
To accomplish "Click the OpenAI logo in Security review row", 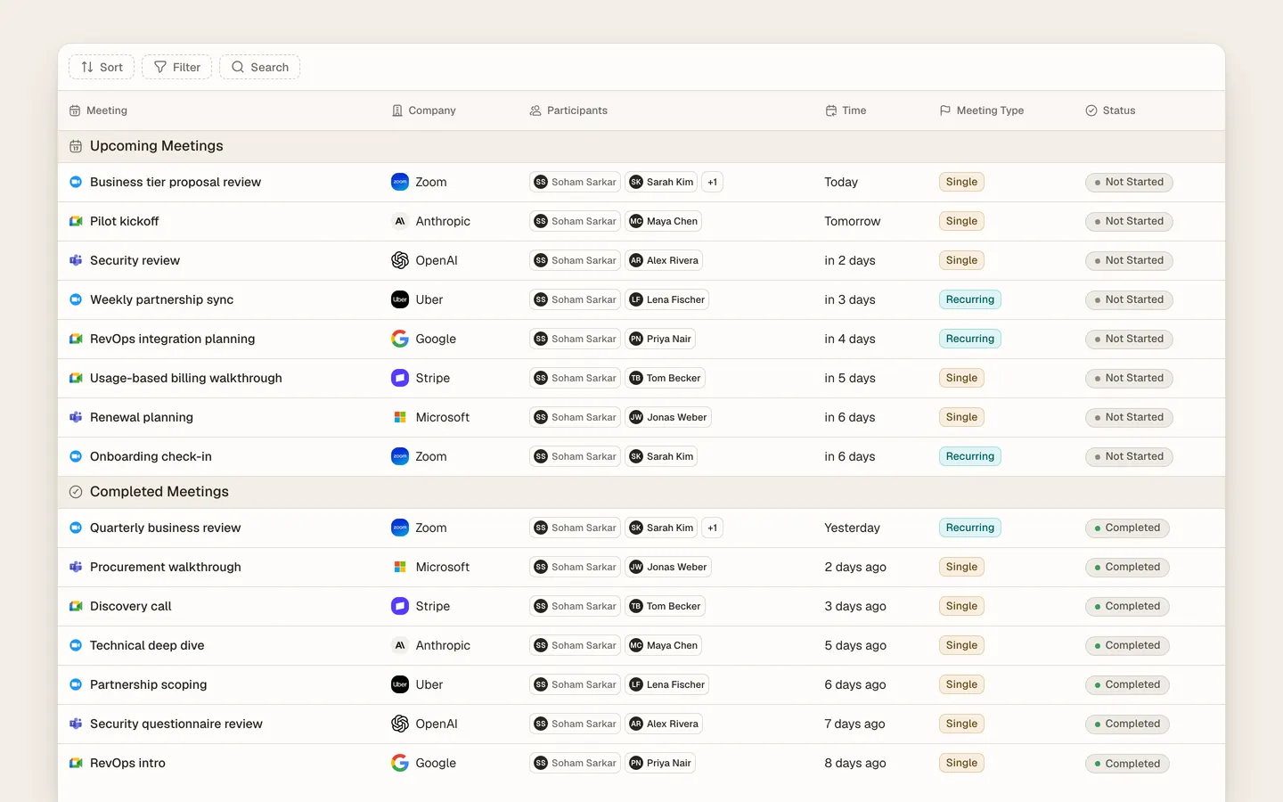I will click(x=400, y=260).
